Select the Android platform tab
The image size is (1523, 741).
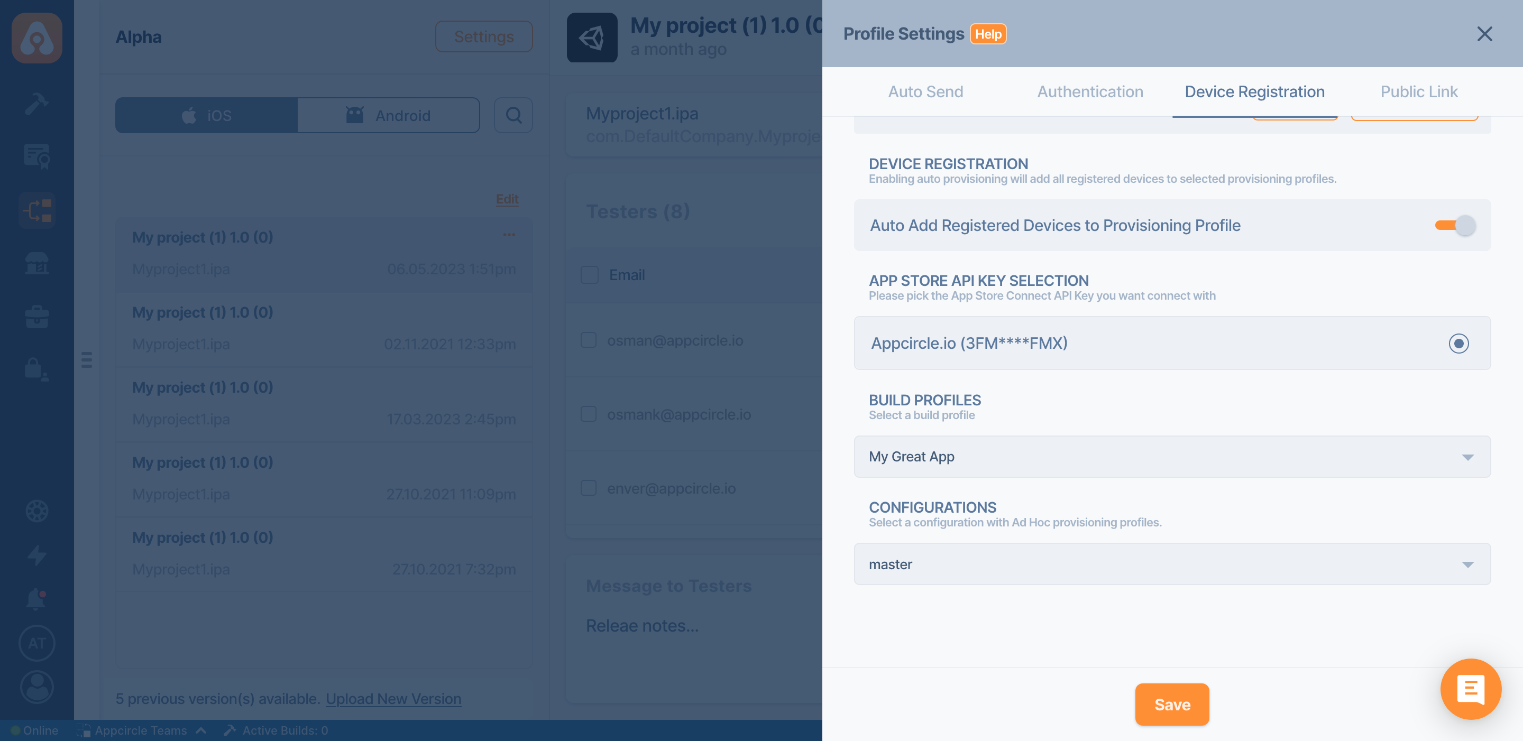[389, 115]
